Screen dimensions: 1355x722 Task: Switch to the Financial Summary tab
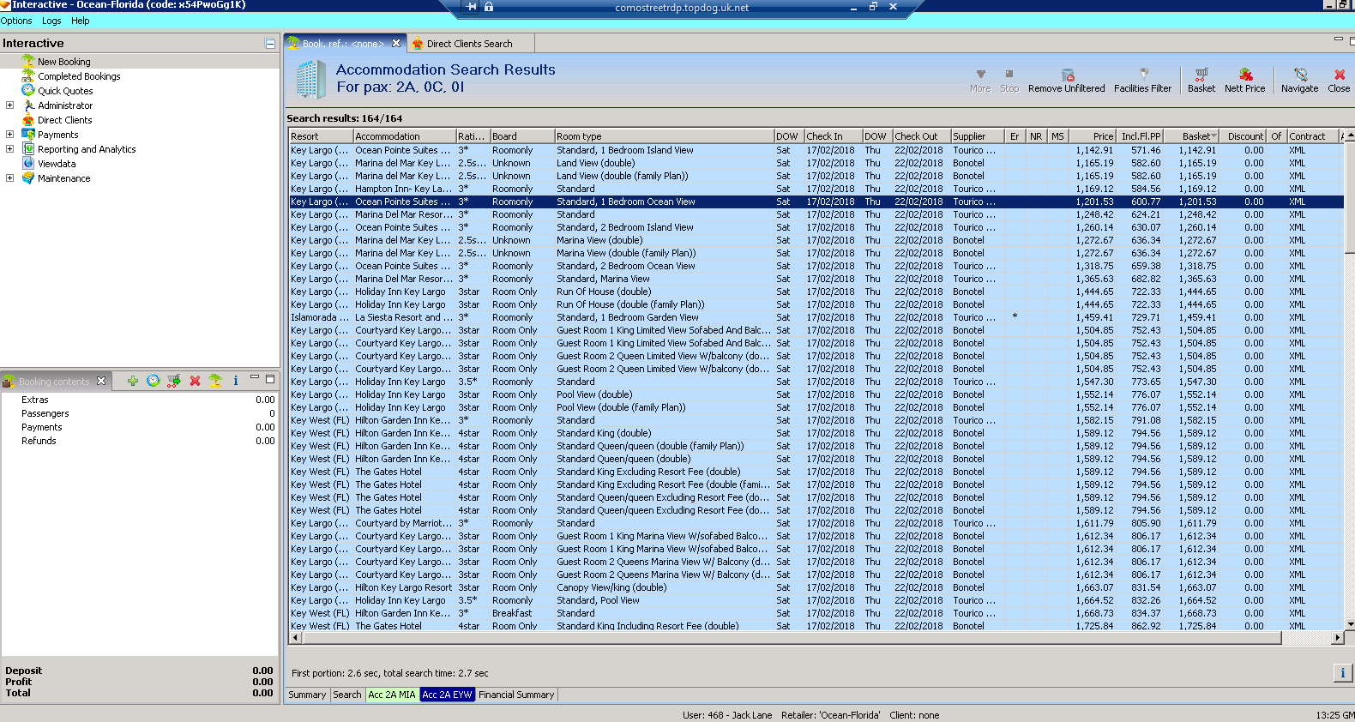(x=516, y=695)
